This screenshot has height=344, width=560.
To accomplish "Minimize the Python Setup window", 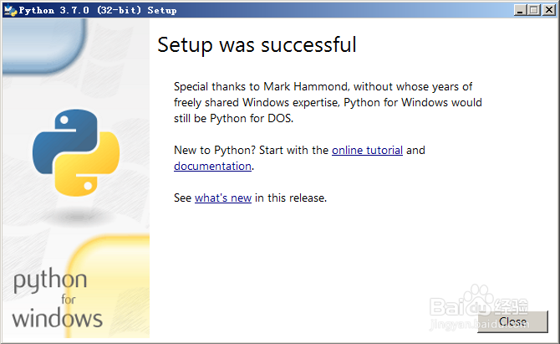I will (521, 9).
